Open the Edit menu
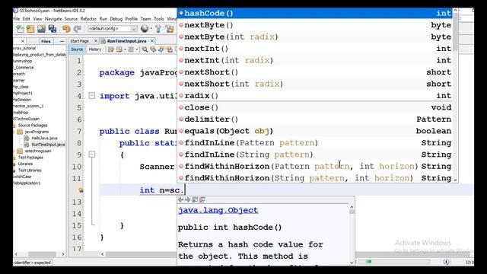This screenshot has height=274, width=487. (x=27, y=19)
